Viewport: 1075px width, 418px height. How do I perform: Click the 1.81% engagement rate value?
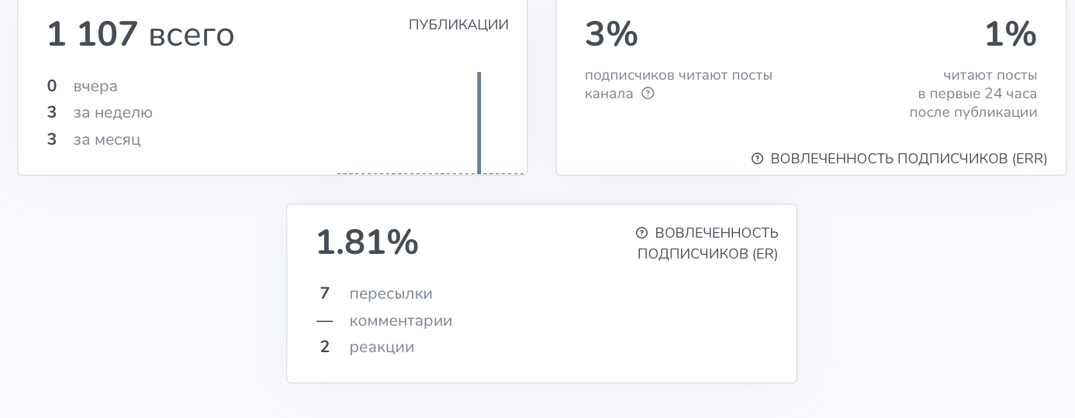(x=367, y=242)
